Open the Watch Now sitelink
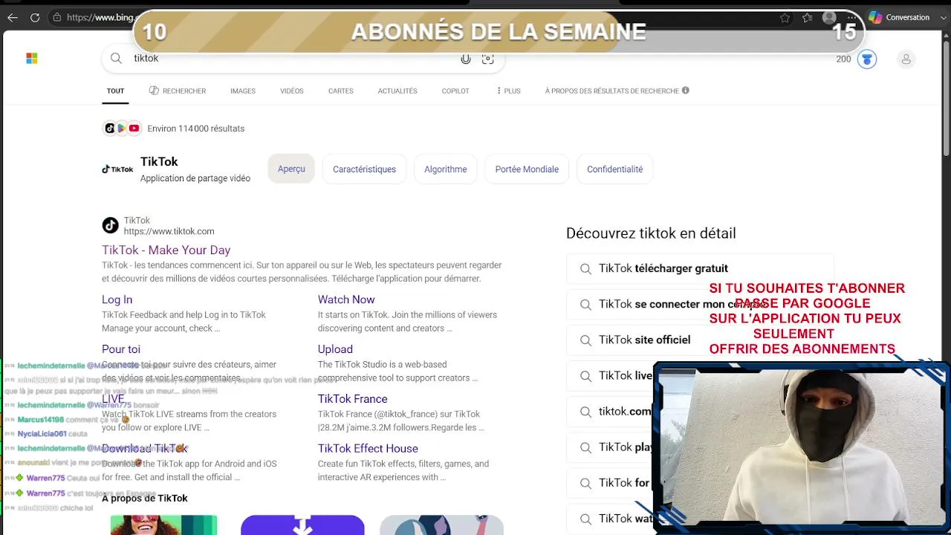This screenshot has height=535, width=951. point(346,299)
